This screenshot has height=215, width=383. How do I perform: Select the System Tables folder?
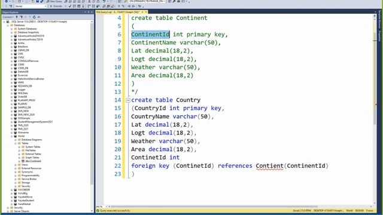(33, 147)
